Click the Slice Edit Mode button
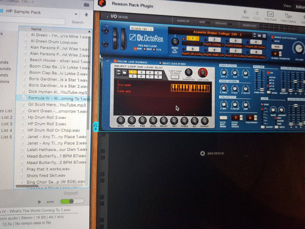The height and width of the screenshot is (229, 305). click(x=223, y=118)
